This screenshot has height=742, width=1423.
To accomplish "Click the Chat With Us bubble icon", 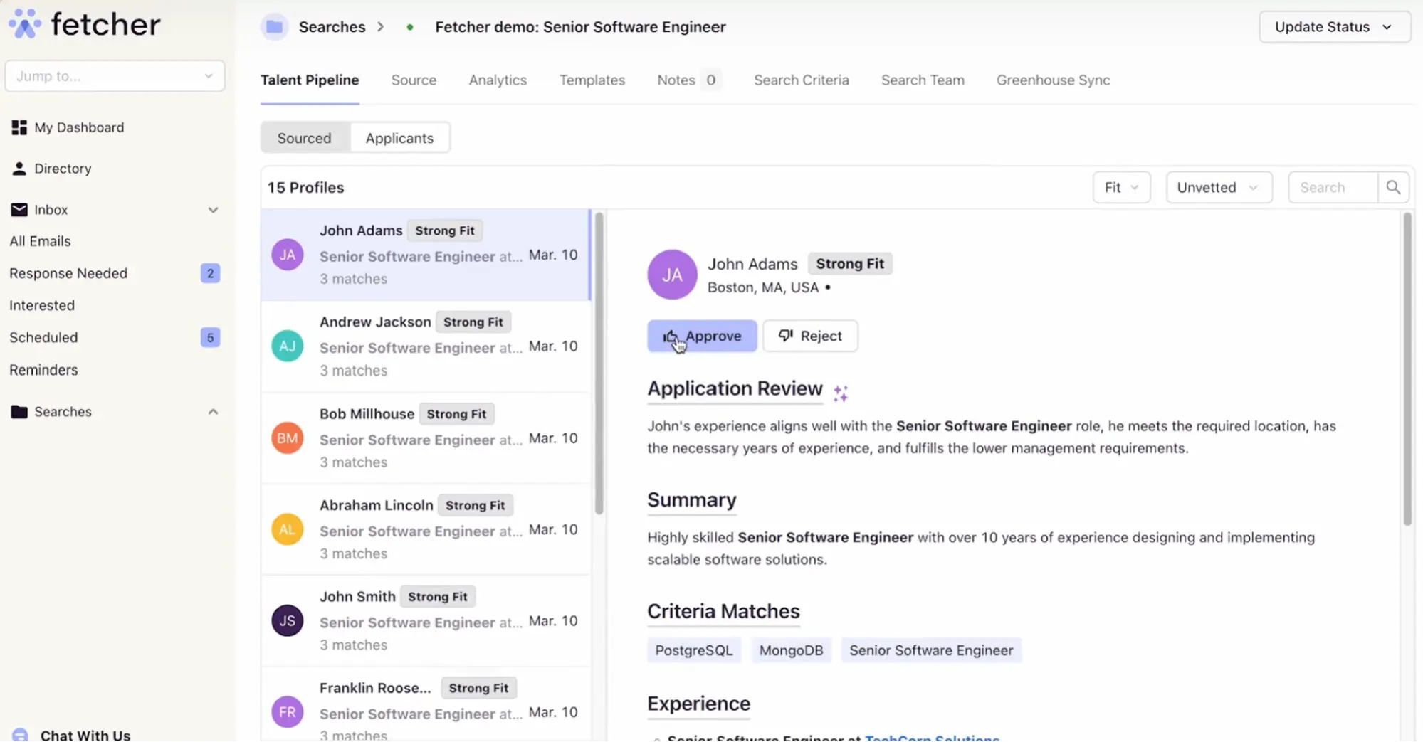I will (x=20, y=735).
